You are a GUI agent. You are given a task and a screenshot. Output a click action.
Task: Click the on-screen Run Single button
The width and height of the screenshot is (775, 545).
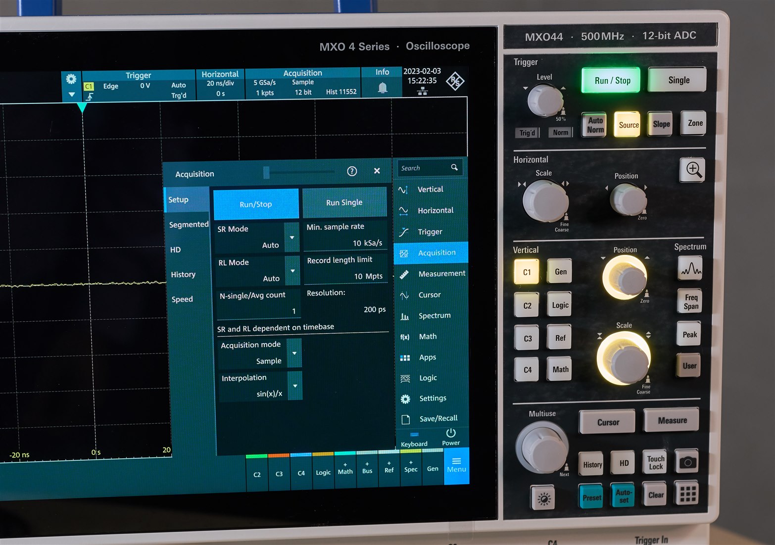click(344, 202)
